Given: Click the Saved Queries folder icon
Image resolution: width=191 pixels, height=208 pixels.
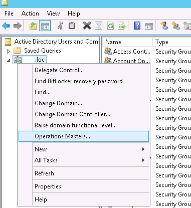Looking at the screenshot, I should pos(17,51).
